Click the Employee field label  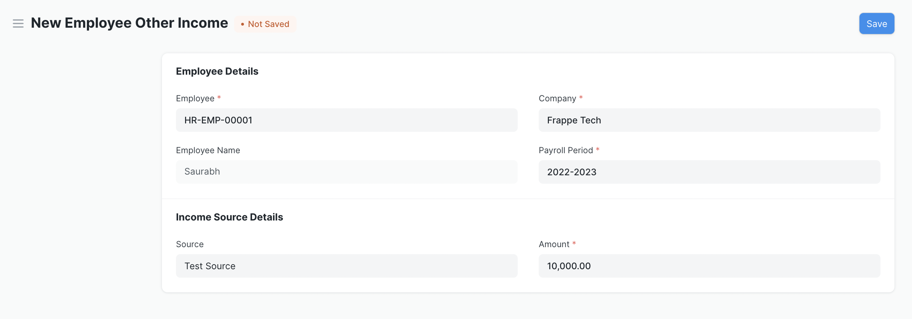tap(195, 99)
